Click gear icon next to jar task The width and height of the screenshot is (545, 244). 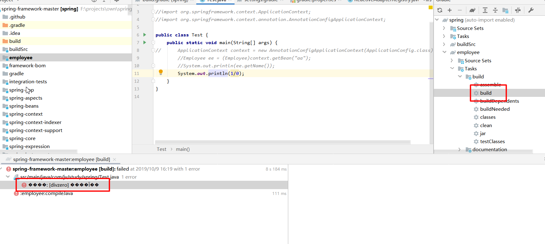pyautogui.click(x=476, y=133)
